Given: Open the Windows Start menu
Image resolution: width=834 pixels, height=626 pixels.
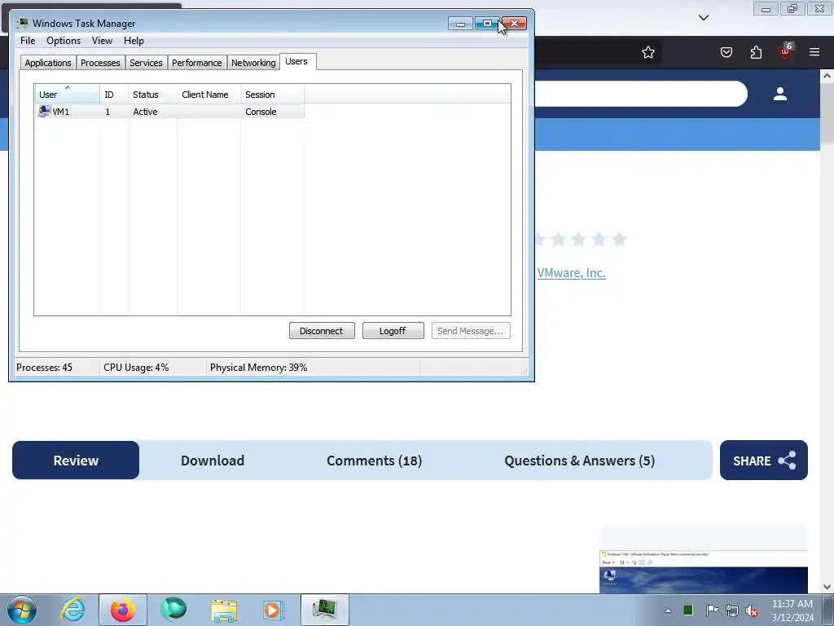Looking at the screenshot, I should [x=22, y=610].
